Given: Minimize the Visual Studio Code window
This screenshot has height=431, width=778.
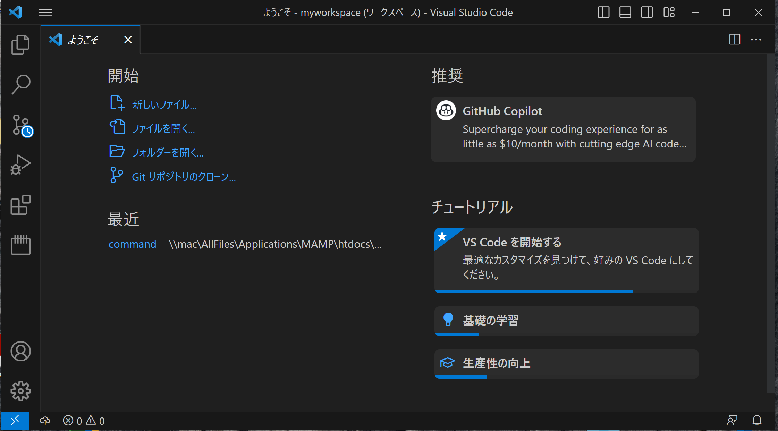Looking at the screenshot, I should coord(695,12).
